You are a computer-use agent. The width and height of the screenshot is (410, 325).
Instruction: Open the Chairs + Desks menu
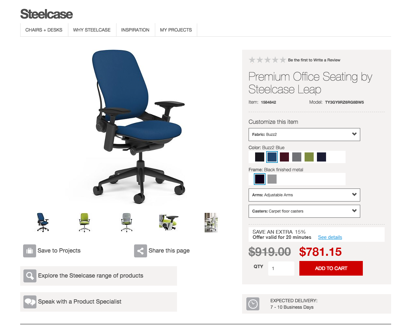tap(44, 30)
